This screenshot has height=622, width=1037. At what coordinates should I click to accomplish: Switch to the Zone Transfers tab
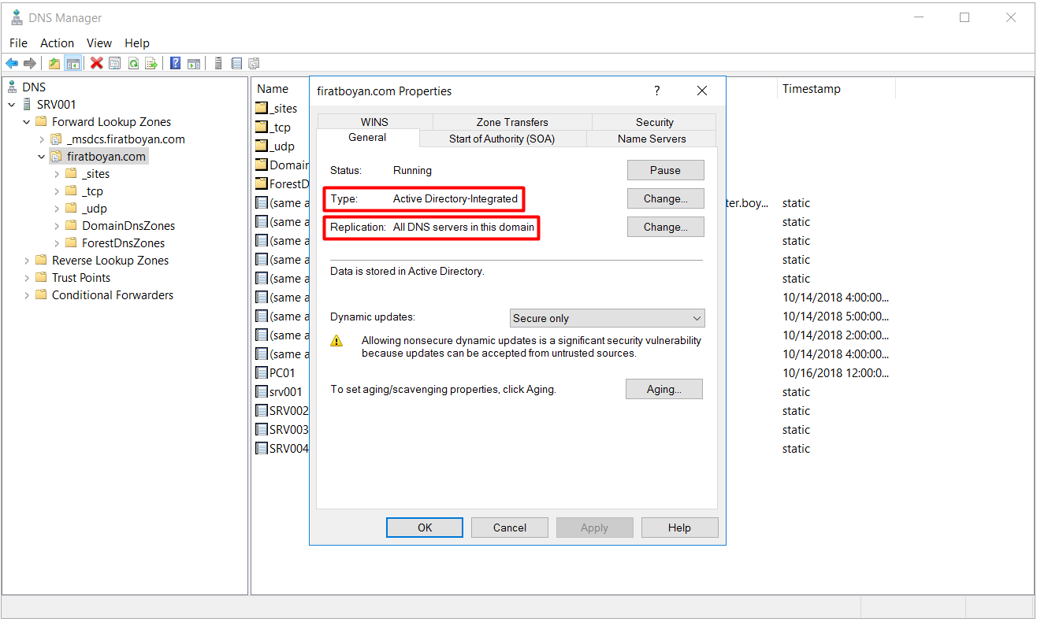pos(512,122)
